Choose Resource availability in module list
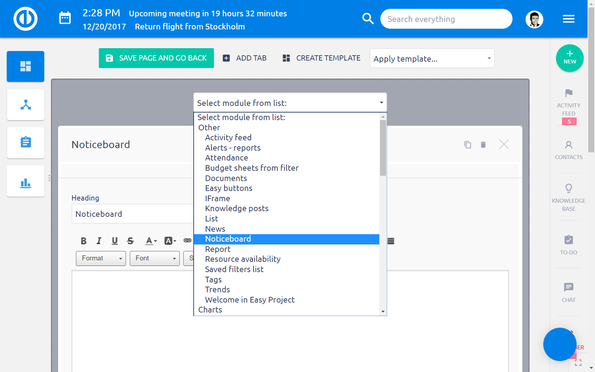 pyautogui.click(x=243, y=259)
